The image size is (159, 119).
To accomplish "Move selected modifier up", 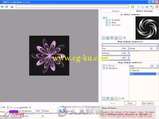I will (x=112, y=99).
